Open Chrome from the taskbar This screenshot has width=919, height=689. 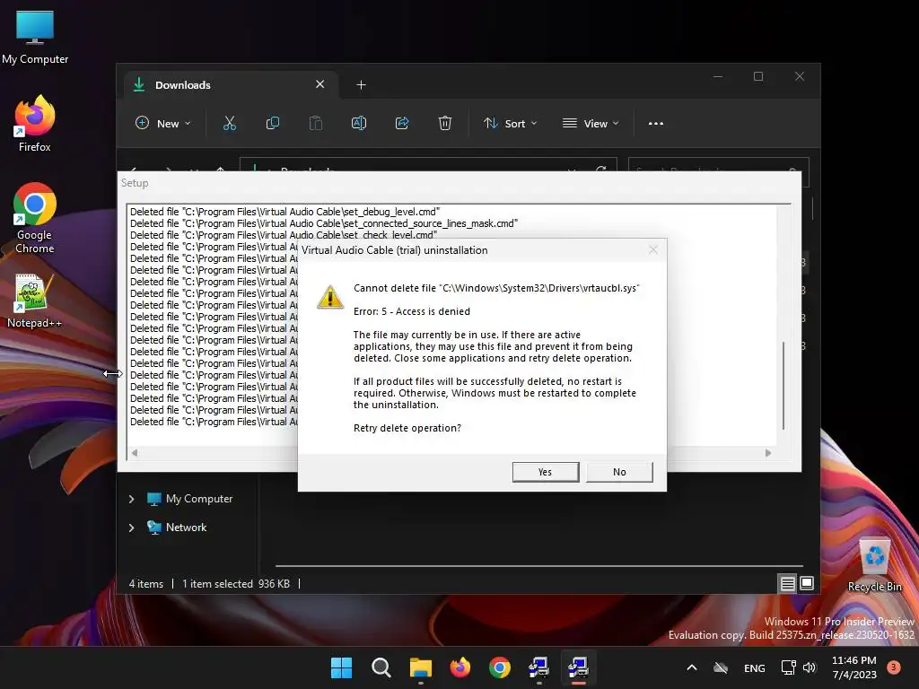499,667
